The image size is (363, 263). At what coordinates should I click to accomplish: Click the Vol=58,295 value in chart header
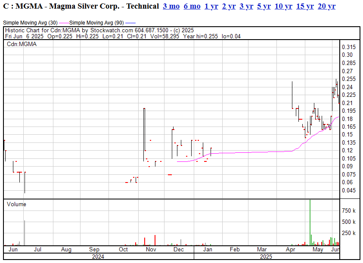164,36
